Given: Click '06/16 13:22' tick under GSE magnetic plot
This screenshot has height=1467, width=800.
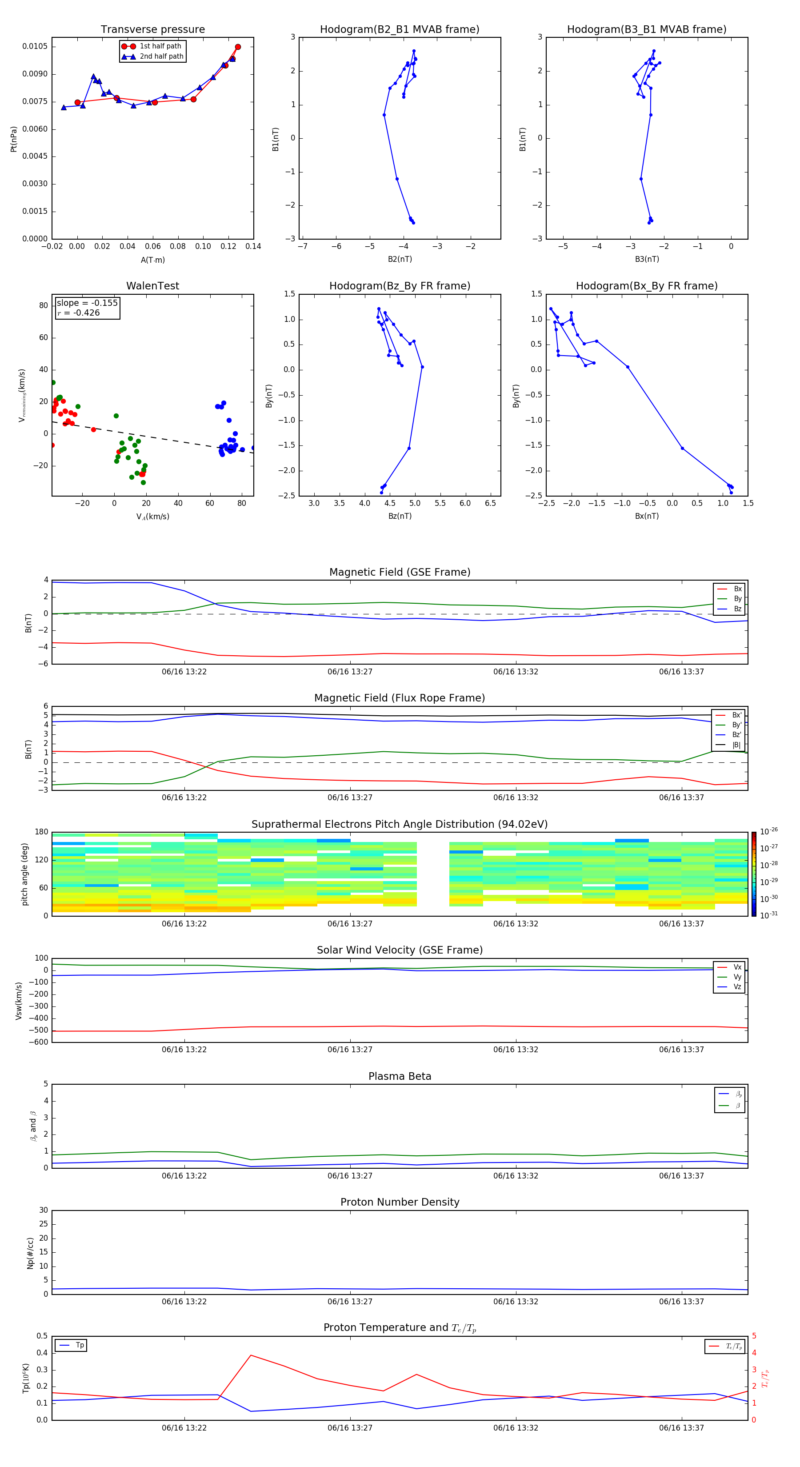Looking at the screenshot, I should (x=184, y=672).
